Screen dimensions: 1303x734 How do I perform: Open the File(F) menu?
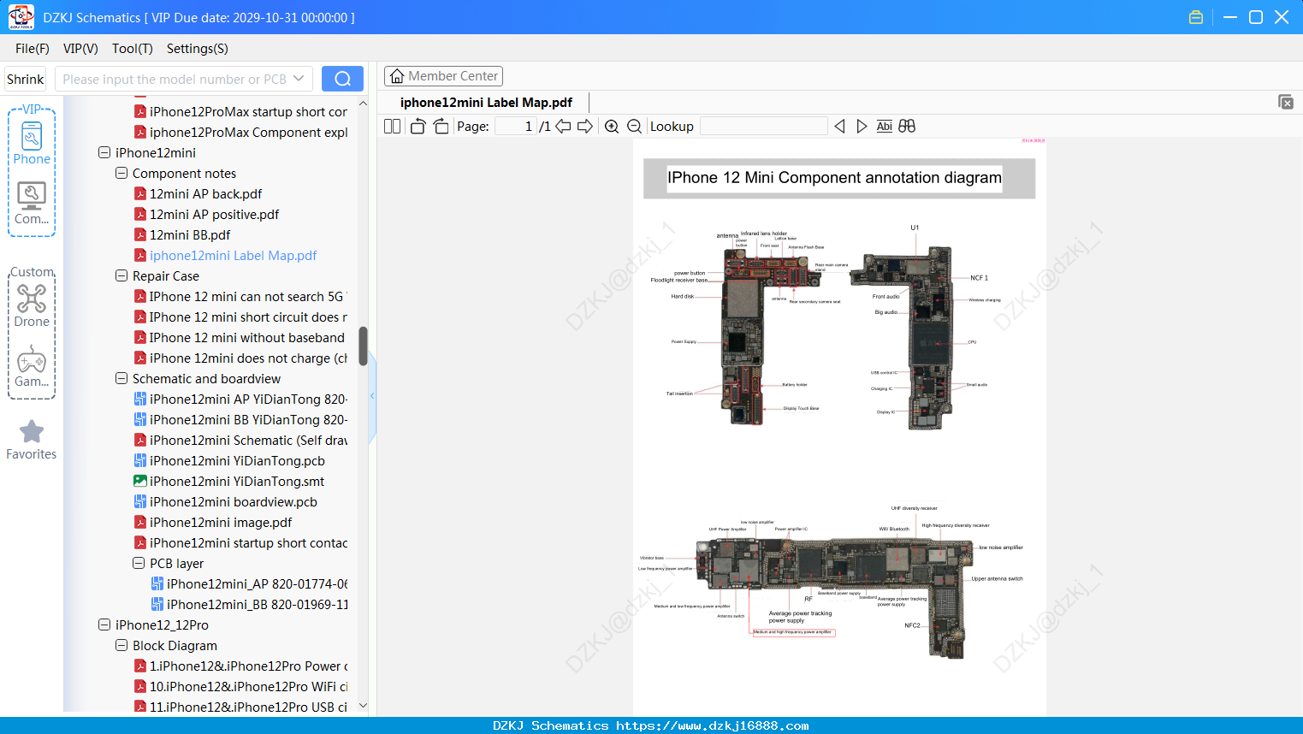click(x=33, y=49)
